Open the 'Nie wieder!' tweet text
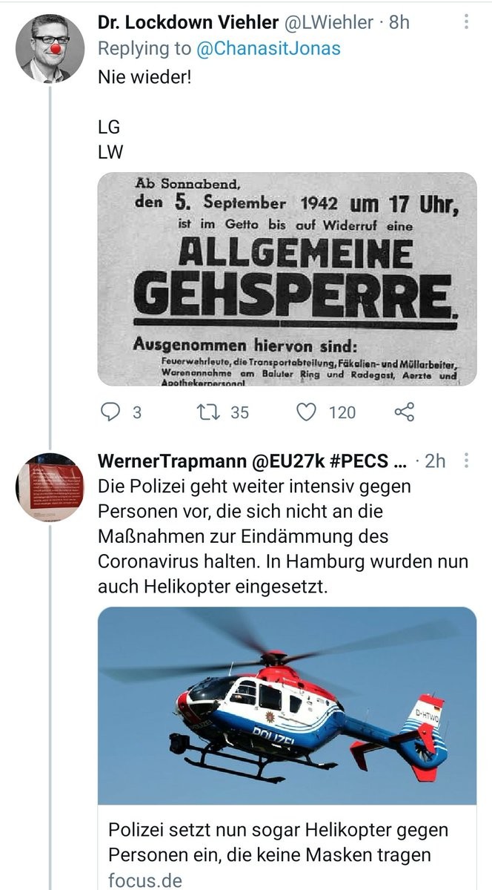This screenshot has height=890, width=492. tap(144, 76)
